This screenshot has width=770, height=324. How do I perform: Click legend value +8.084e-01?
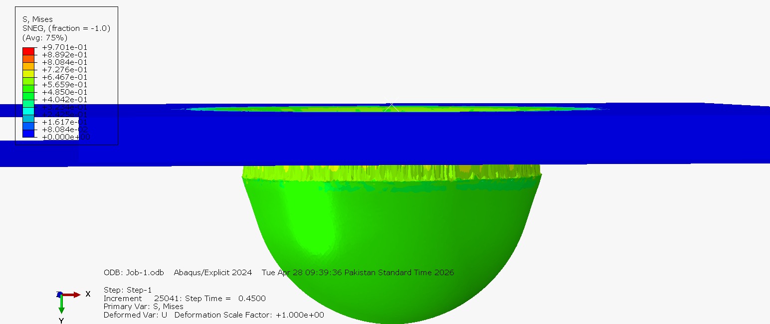coord(64,62)
